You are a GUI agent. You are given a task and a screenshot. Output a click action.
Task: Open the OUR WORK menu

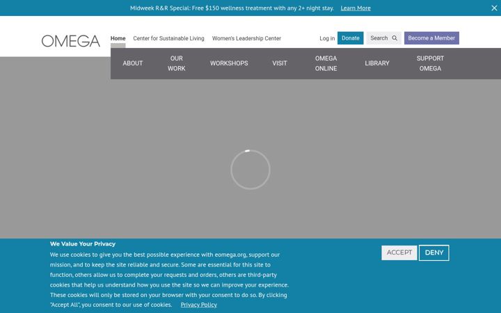click(176, 63)
